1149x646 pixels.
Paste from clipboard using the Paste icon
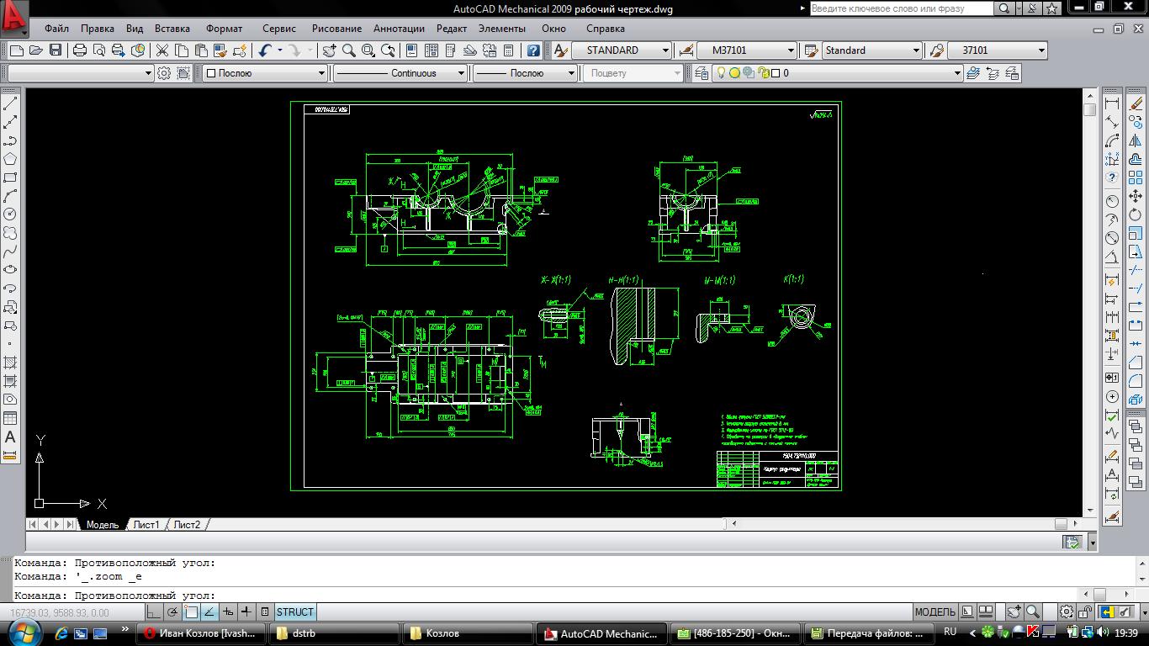point(201,50)
